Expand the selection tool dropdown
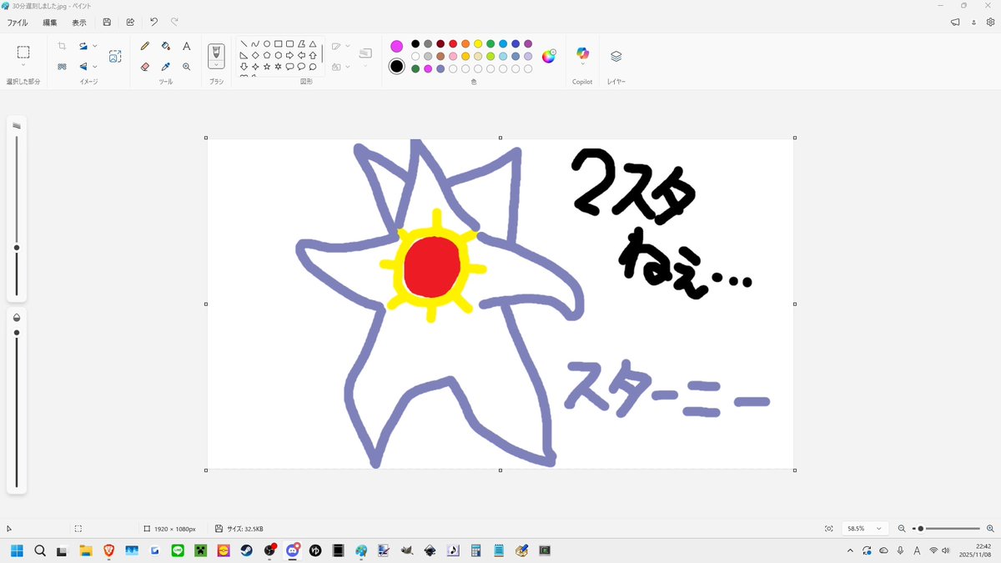This screenshot has height=563, width=1001. click(x=23, y=65)
